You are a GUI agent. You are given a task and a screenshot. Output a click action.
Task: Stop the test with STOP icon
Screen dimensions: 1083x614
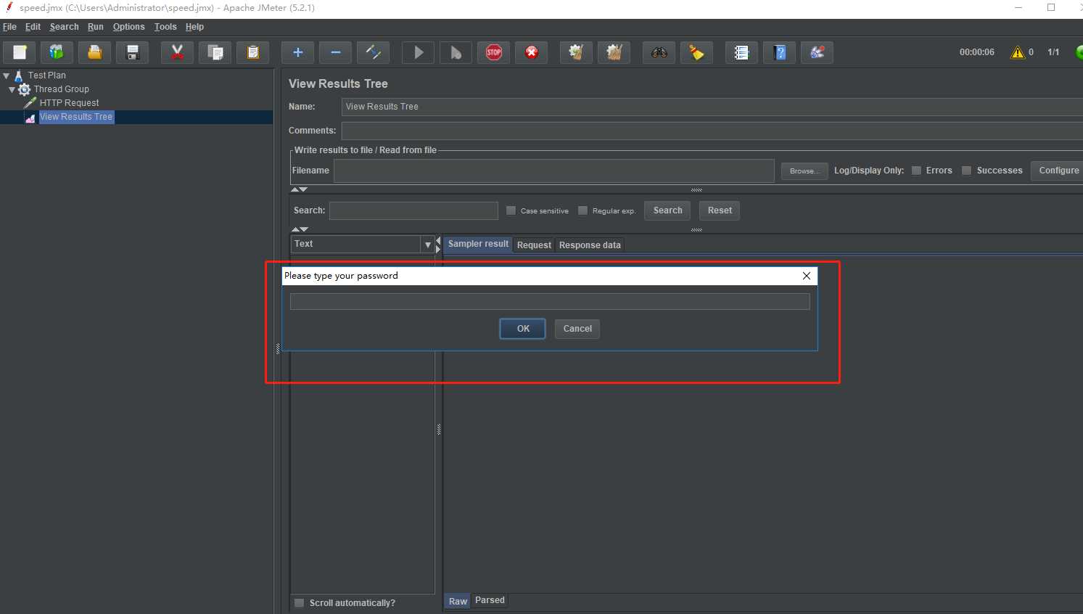(x=494, y=52)
